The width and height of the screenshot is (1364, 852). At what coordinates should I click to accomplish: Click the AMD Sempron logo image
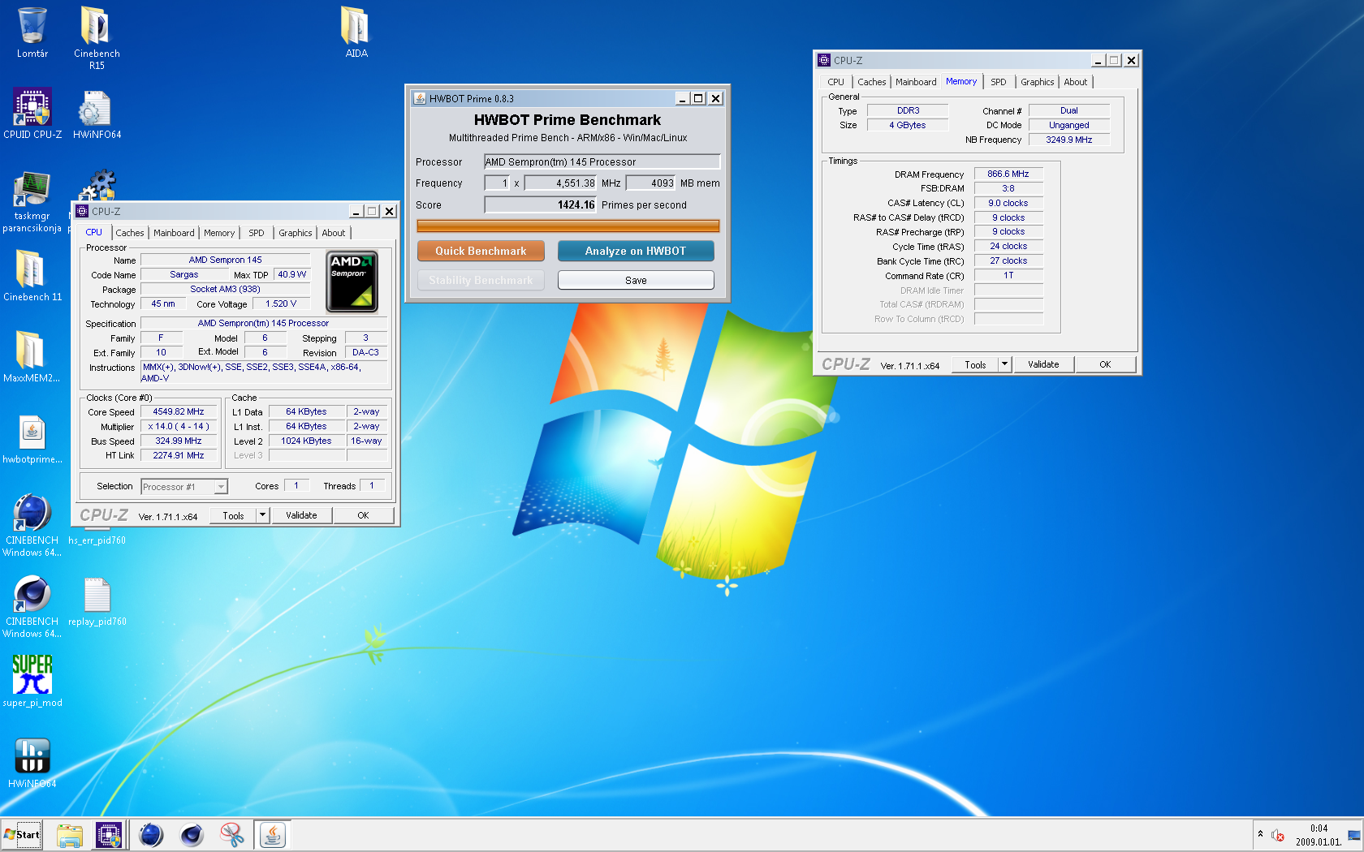click(x=352, y=282)
